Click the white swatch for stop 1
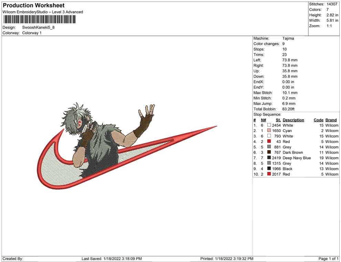Screen dimensions: 341x262 [269, 125]
